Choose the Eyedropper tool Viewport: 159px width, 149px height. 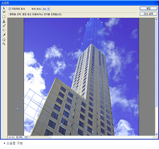point(4,35)
